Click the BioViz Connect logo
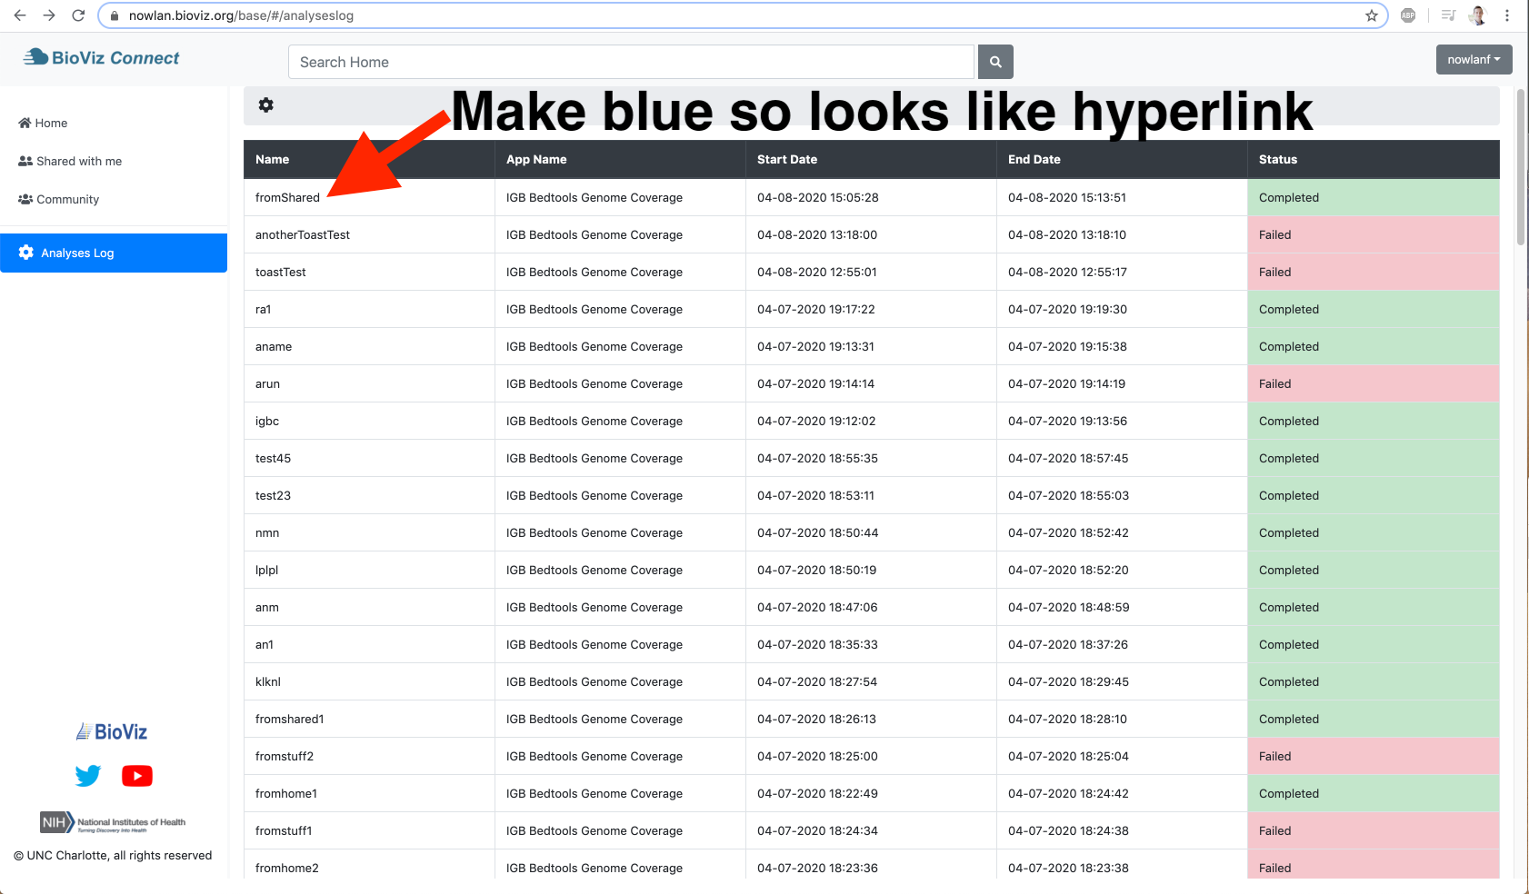 [102, 58]
